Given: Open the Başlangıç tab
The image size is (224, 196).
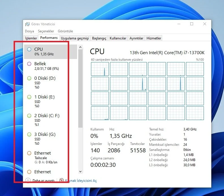Looking at the screenshot, I should 99,38.
